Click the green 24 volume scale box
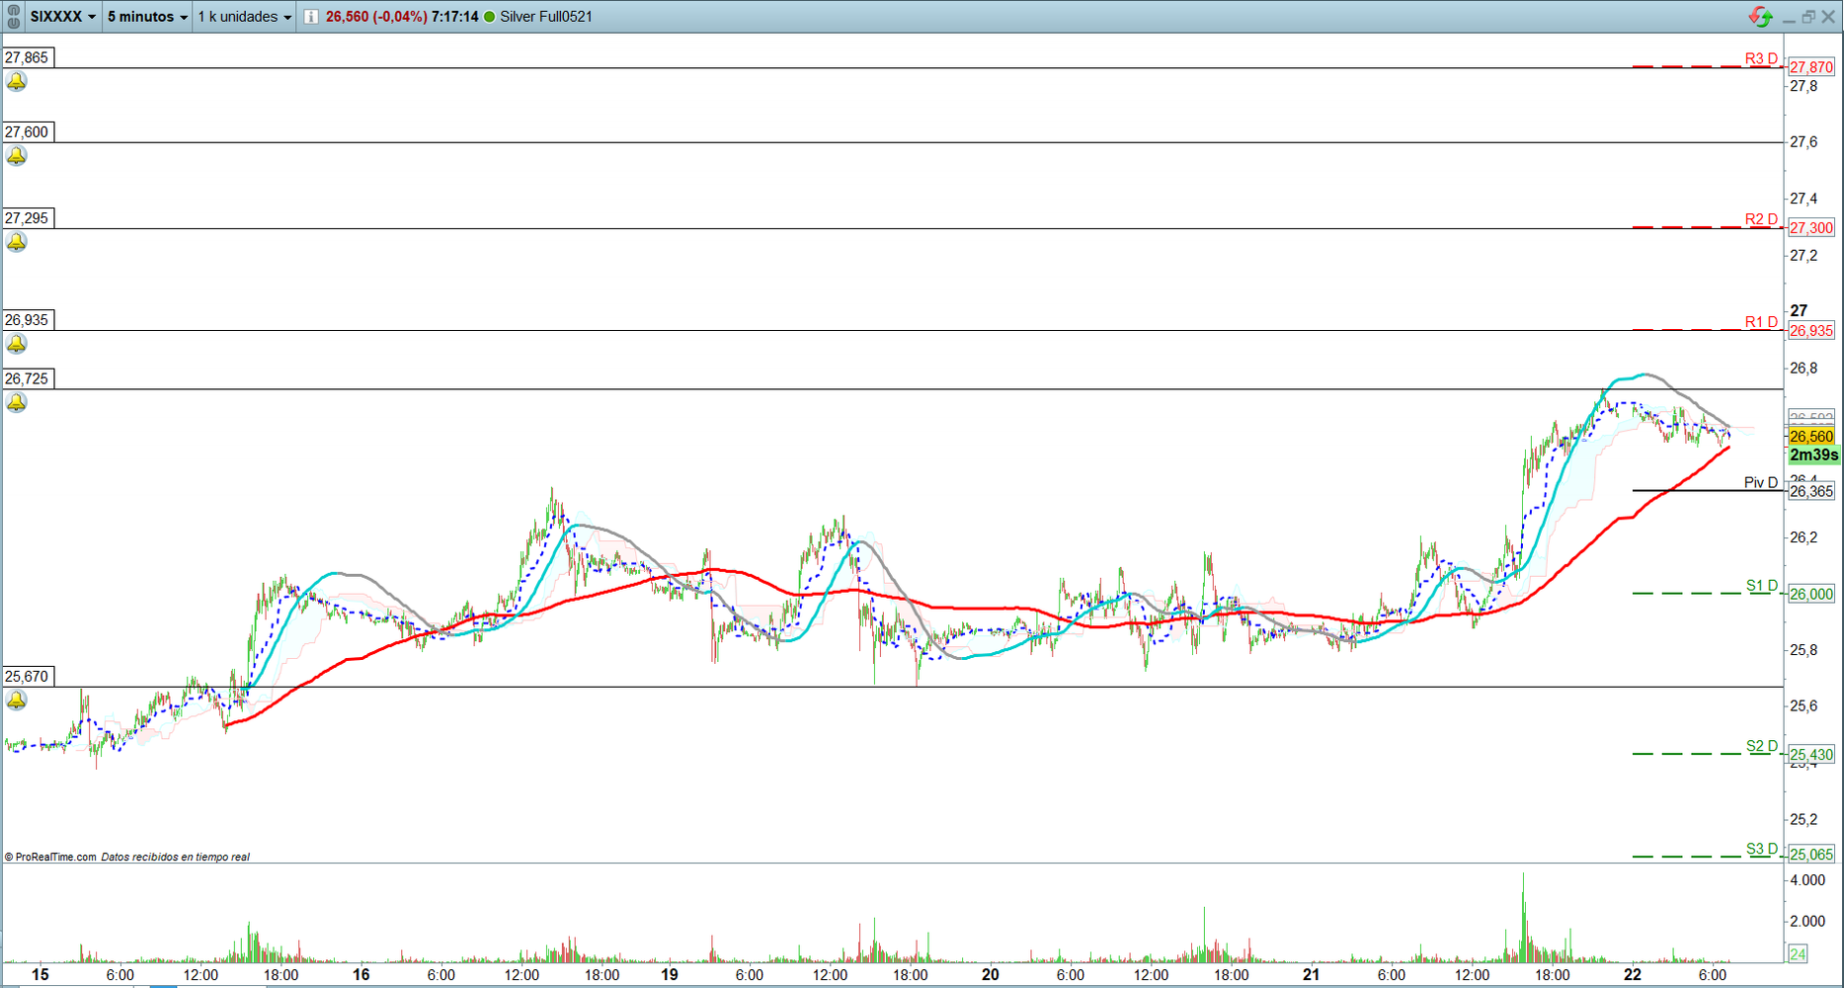 click(1798, 954)
